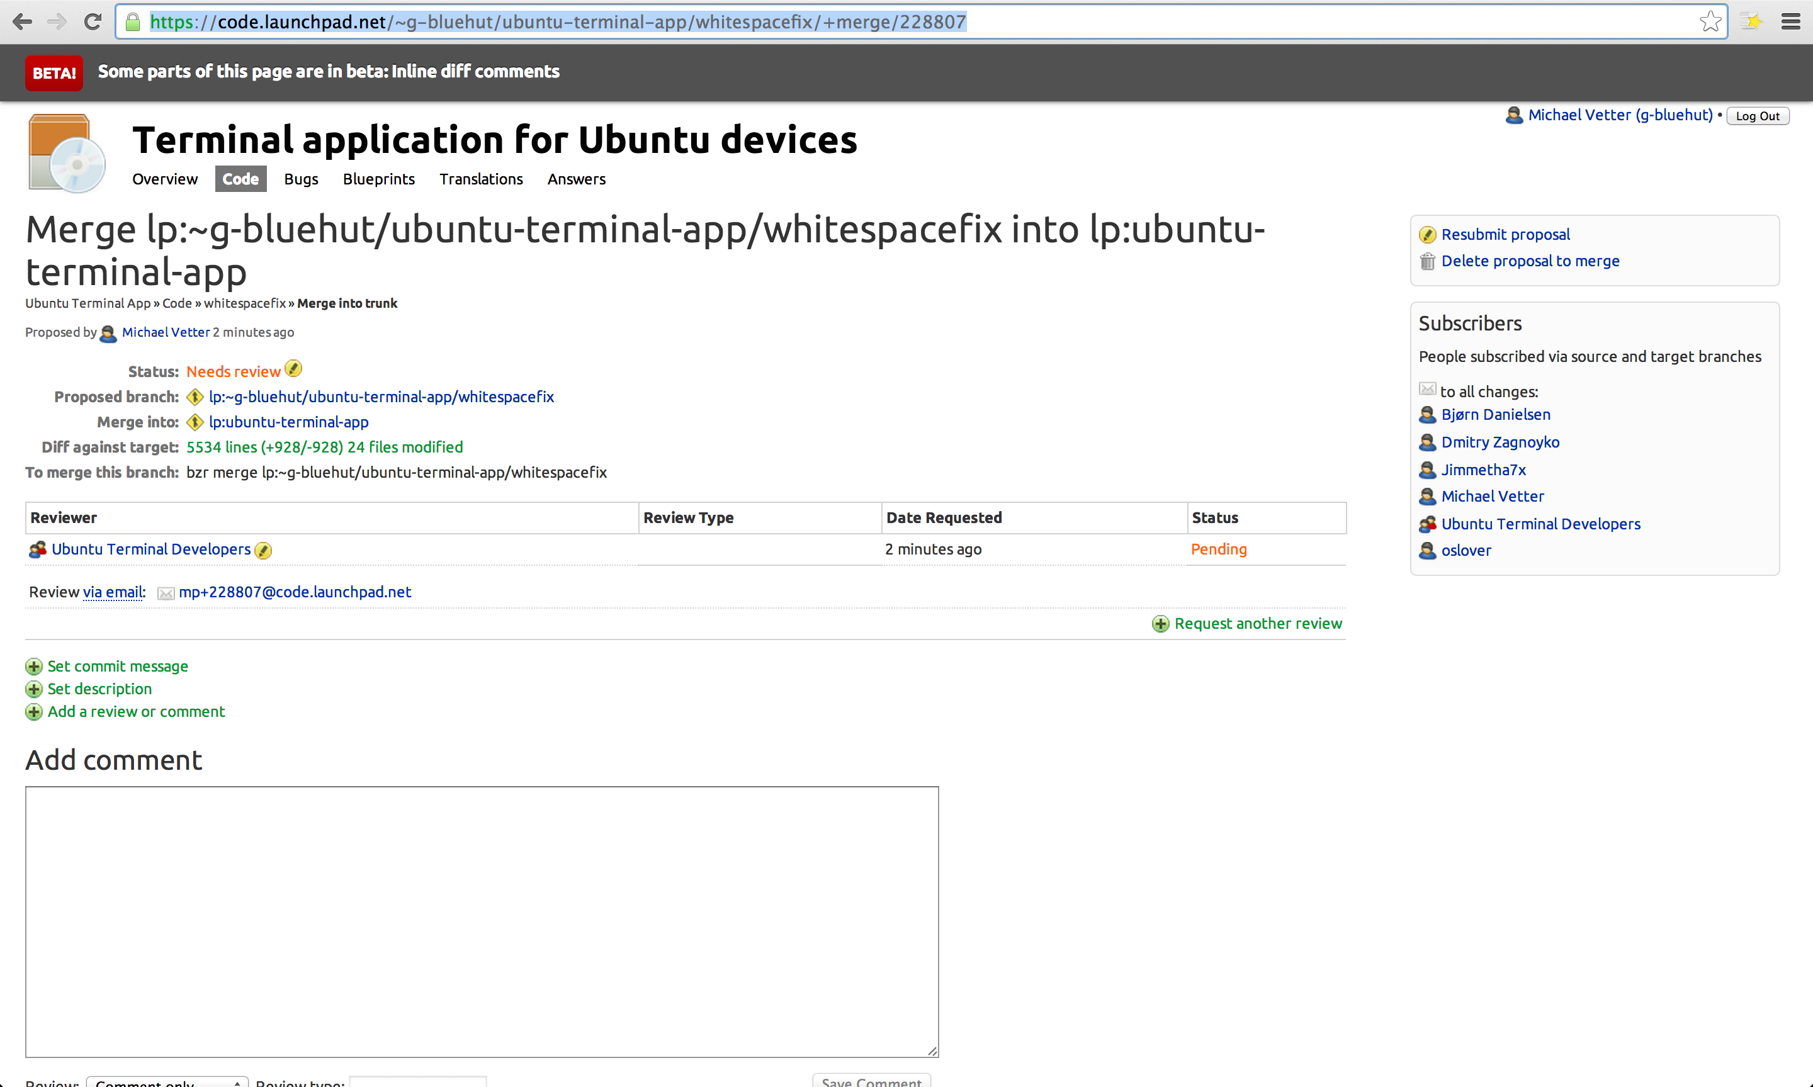Click the browser forward arrow
Viewport: 1813px width, 1087px height.
57,22
